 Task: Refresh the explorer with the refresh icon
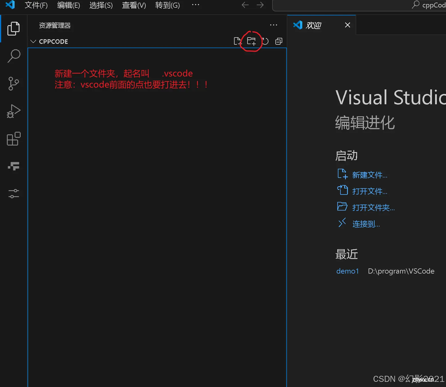265,41
